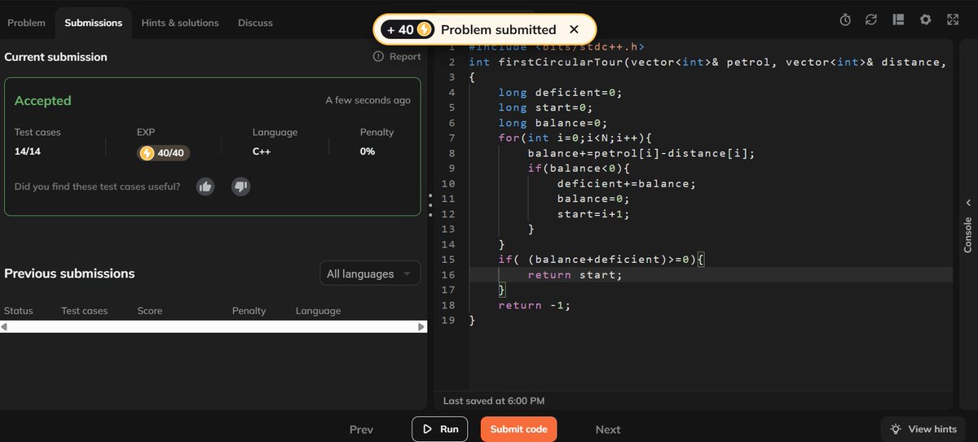Click the Submit code button
978x442 pixels.
518,429
